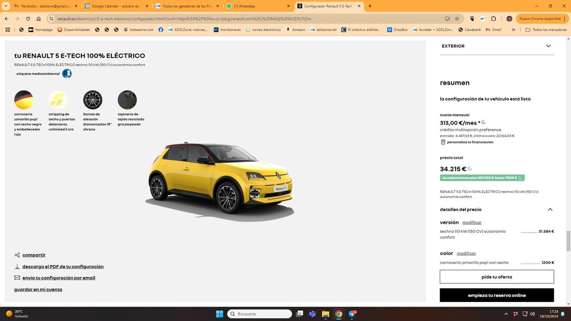Open a new browser tab
Viewport: 571px width, 321px height.
pyautogui.click(x=370, y=6)
